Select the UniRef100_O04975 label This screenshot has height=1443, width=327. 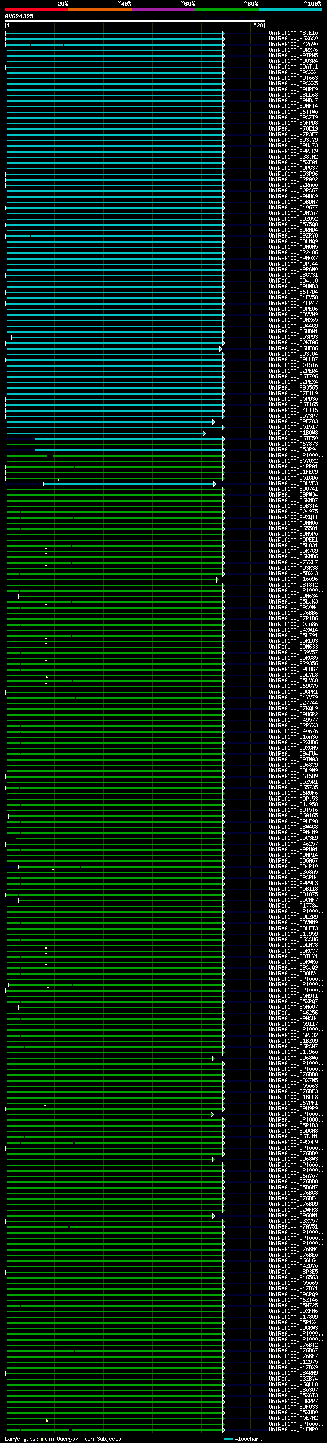tap(293, 511)
